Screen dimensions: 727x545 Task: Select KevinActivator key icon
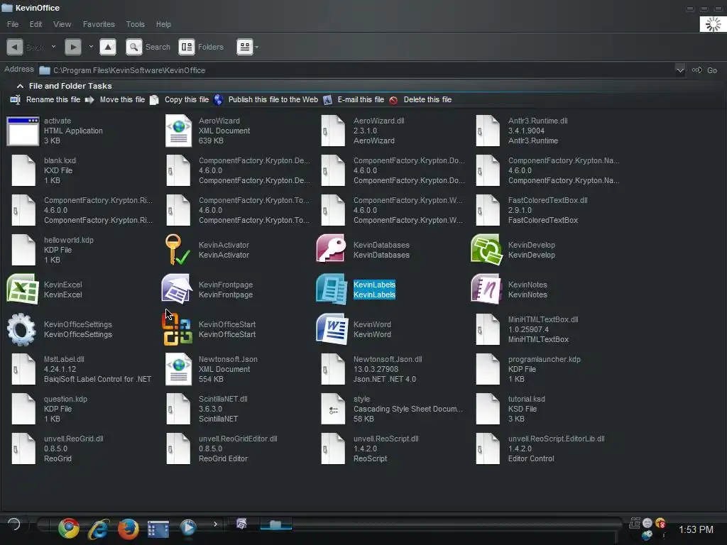pos(177,249)
